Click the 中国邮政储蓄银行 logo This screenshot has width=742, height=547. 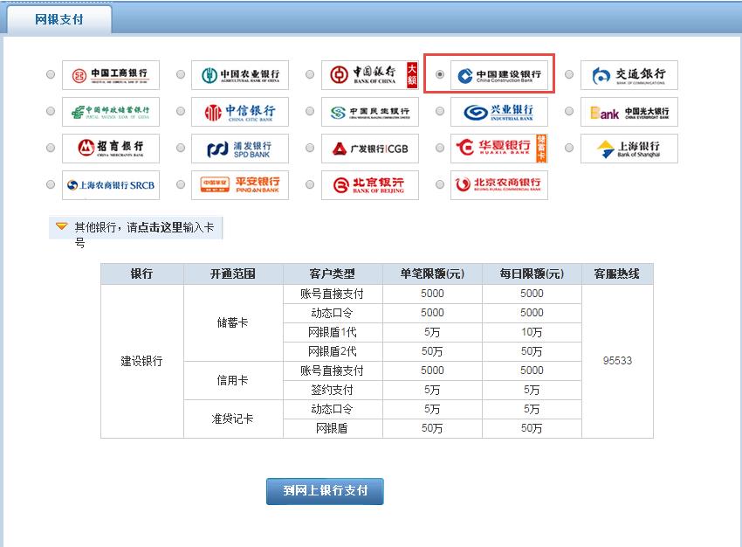pos(111,112)
